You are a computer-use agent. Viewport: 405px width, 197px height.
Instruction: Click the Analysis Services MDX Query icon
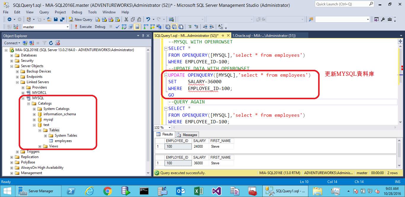pos(104,19)
